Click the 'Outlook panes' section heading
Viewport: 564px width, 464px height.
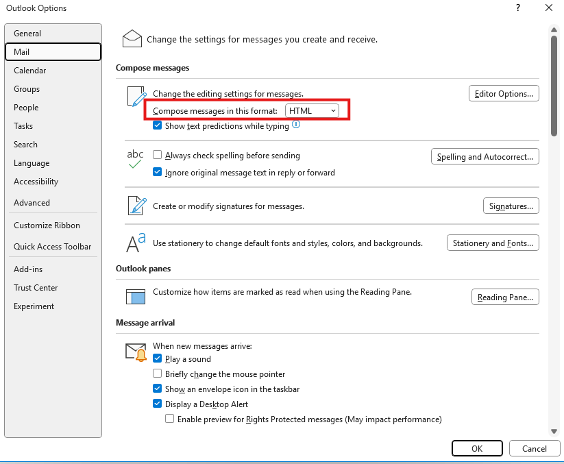(143, 269)
